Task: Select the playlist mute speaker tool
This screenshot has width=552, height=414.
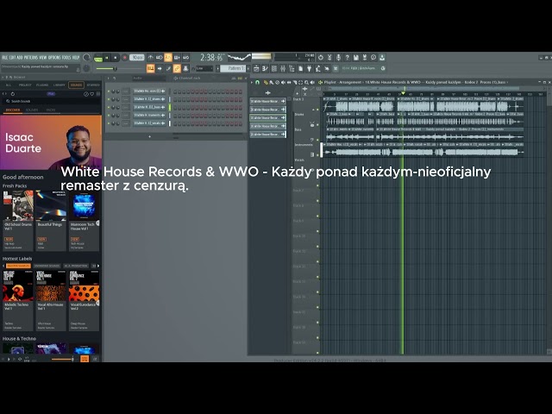Action: (283, 83)
